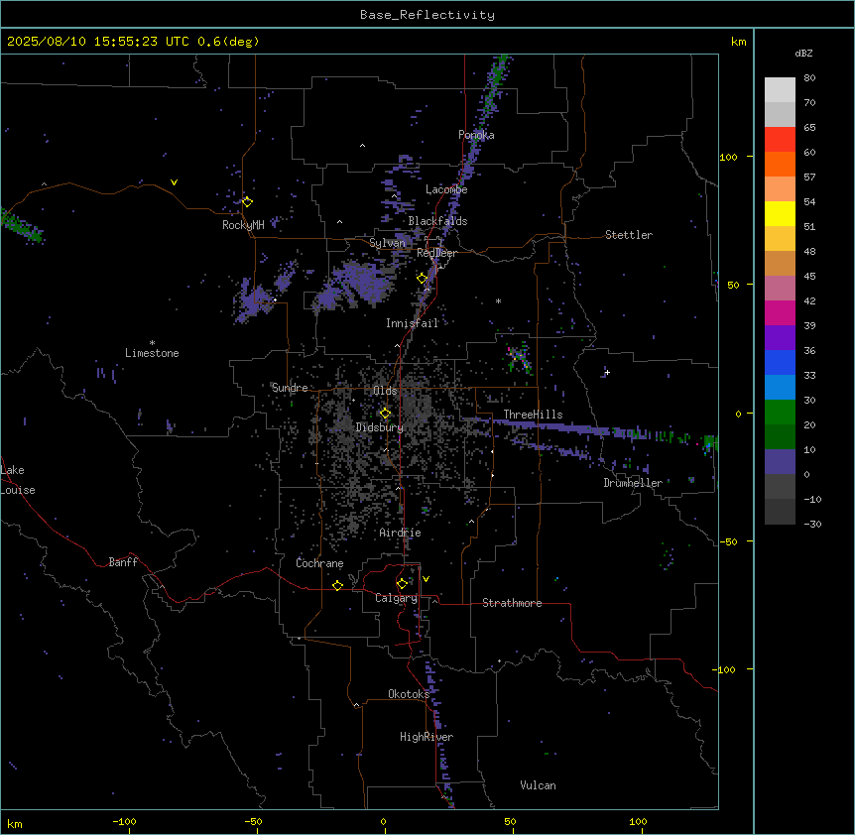Click the Ponoka city label
The height and width of the screenshot is (835, 855).
click(x=476, y=135)
